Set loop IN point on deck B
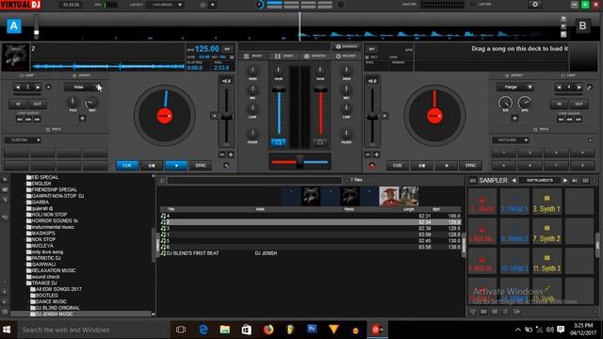This screenshot has height=339, width=603. tap(559, 104)
